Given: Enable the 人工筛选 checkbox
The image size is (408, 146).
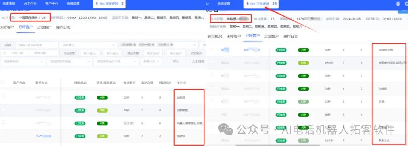Looking at the screenshot, I should point(188,61).
